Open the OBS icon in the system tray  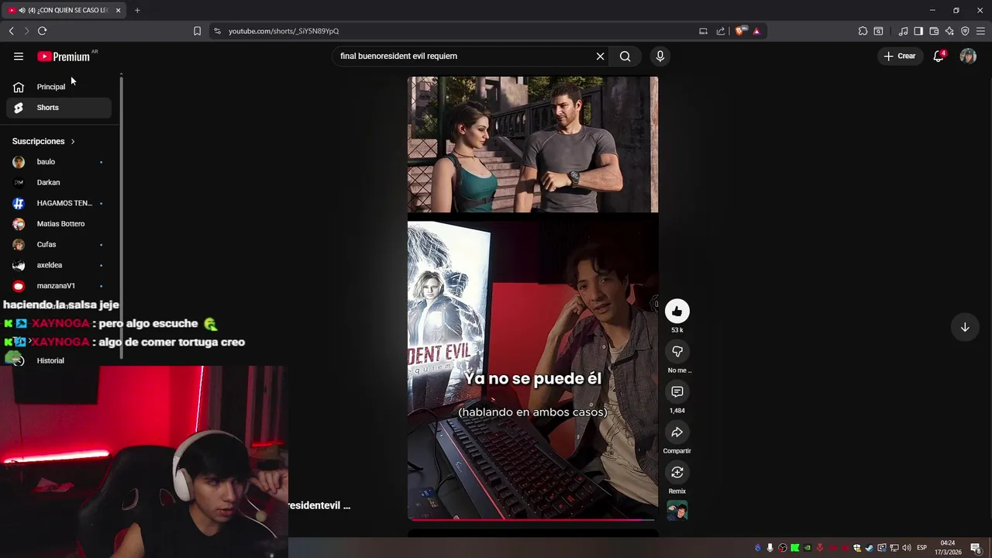click(782, 548)
